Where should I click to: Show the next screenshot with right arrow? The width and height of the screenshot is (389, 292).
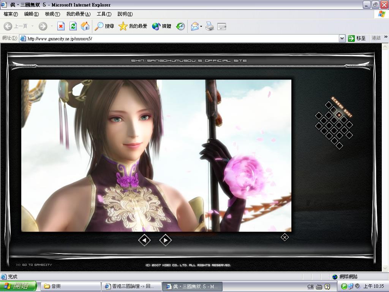[x=166, y=240]
